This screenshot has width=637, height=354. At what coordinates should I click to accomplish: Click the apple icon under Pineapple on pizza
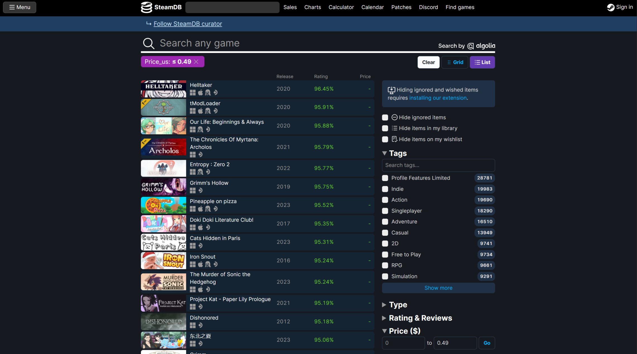tap(200, 209)
